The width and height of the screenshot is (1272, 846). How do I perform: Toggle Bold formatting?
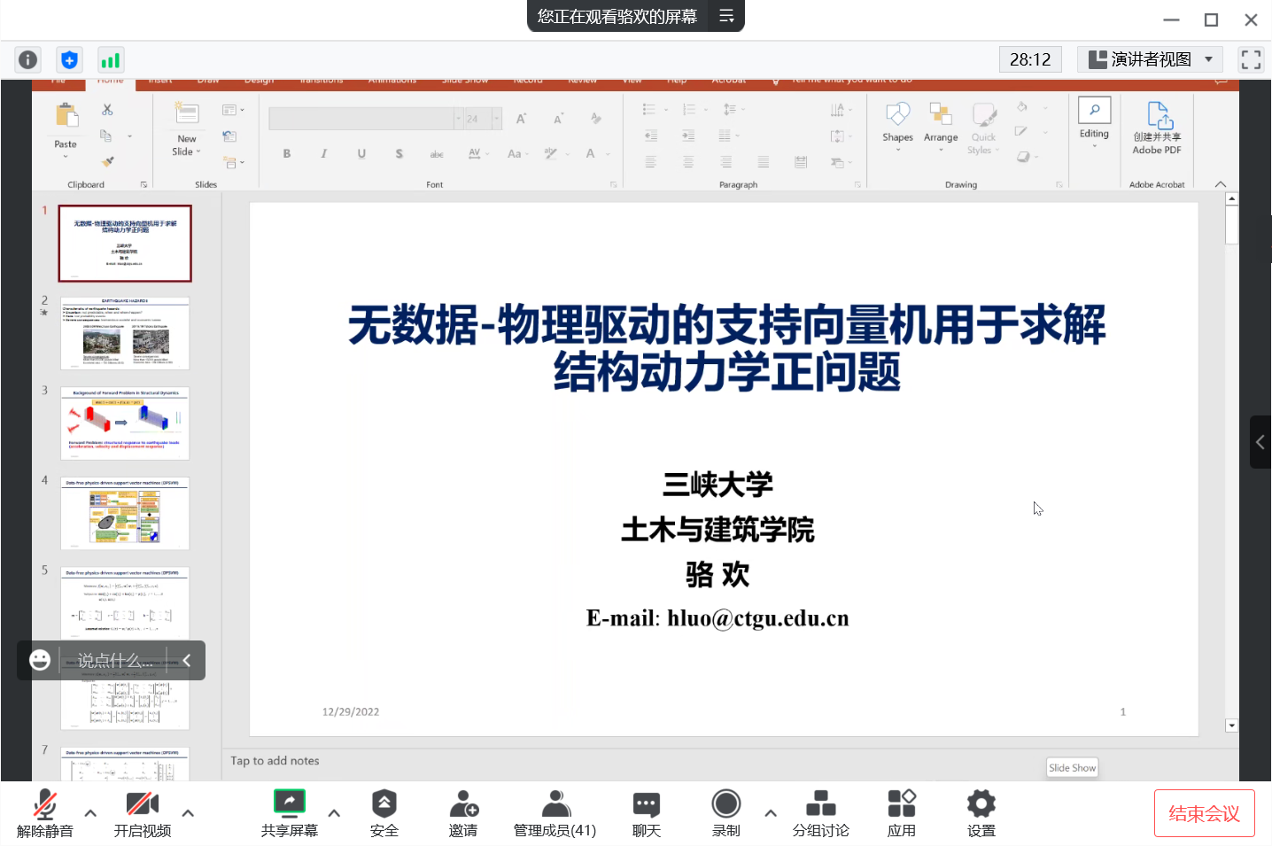click(x=287, y=153)
